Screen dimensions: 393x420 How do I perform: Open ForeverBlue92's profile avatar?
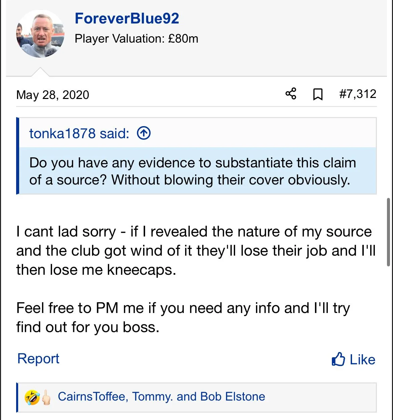point(40,34)
